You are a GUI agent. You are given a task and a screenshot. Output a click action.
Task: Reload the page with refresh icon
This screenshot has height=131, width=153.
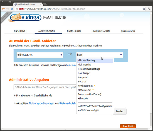(12, 9)
